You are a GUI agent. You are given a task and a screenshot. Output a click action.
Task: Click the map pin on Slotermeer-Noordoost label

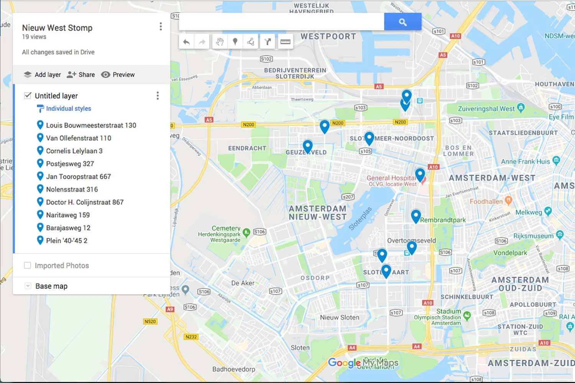point(369,138)
